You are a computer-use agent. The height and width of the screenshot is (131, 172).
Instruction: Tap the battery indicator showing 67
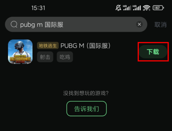tap(158, 8)
